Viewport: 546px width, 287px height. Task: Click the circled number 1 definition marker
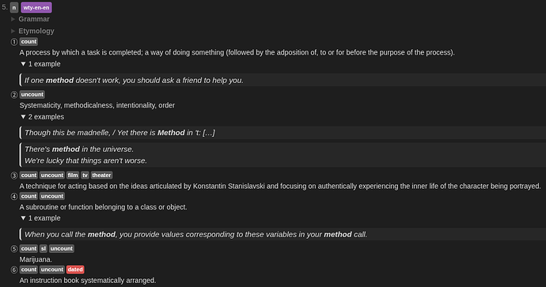pyautogui.click(x=14, y=42)
